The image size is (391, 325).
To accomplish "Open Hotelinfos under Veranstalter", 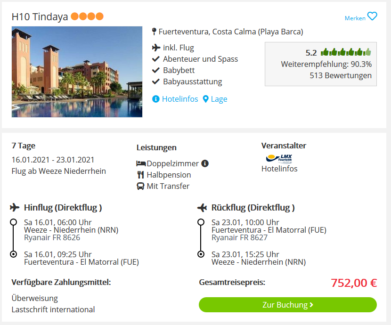I will (279, 169).
